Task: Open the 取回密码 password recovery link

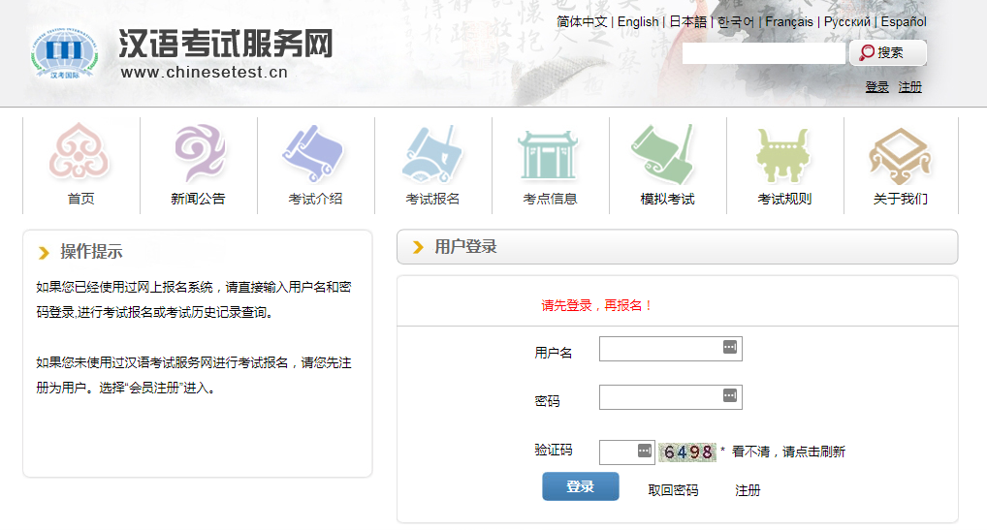Action: [x=673, y=490]
